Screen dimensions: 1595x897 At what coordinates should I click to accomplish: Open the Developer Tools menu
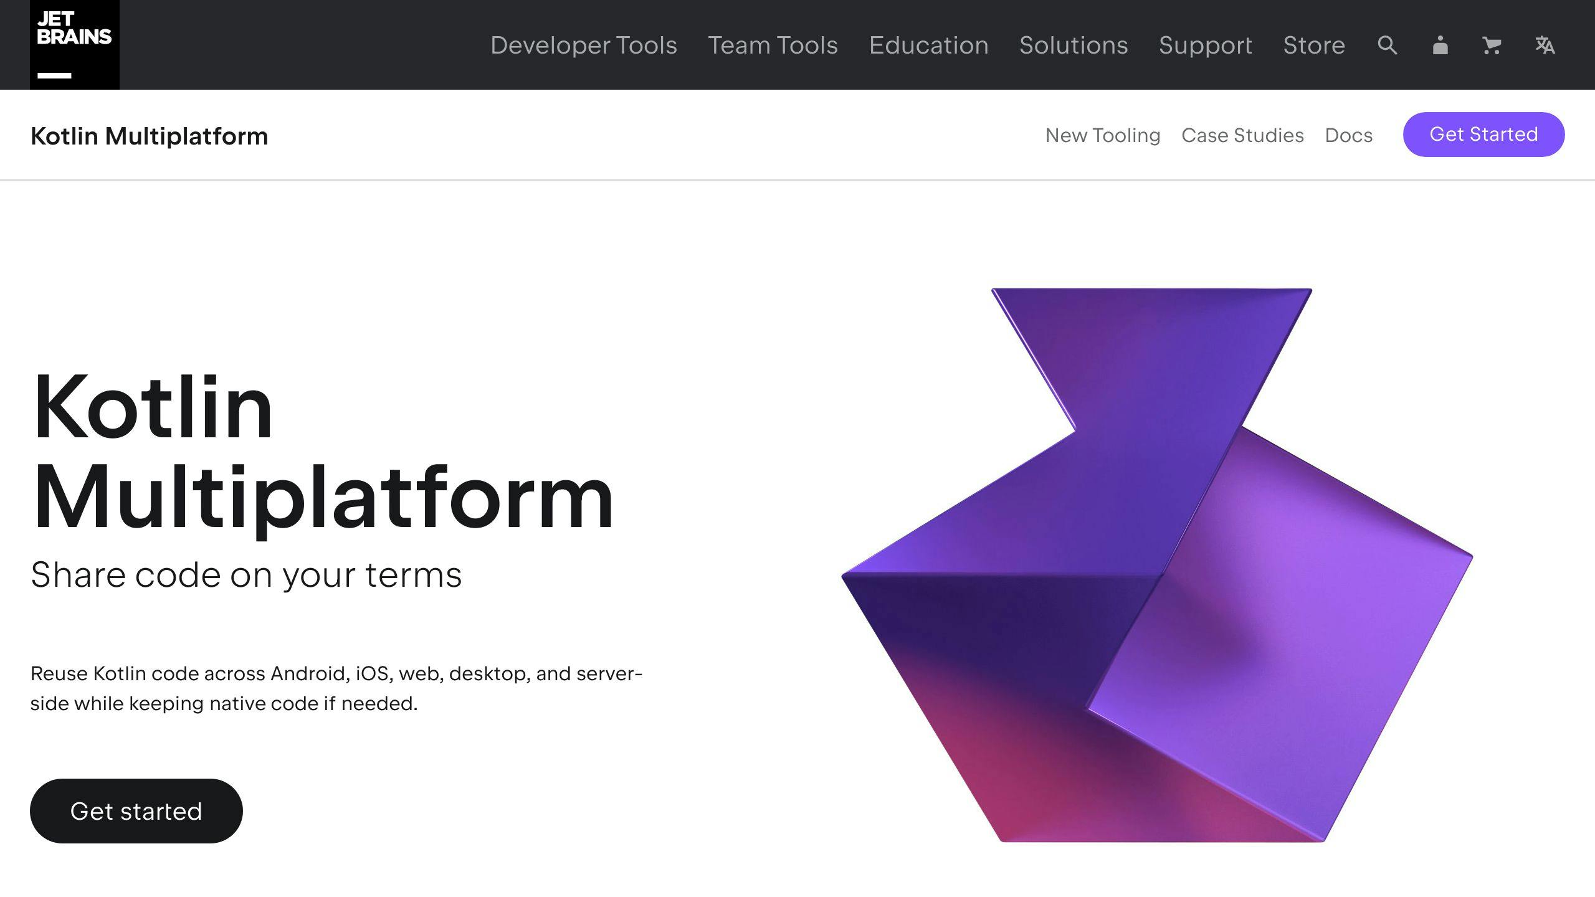(584, 45)
